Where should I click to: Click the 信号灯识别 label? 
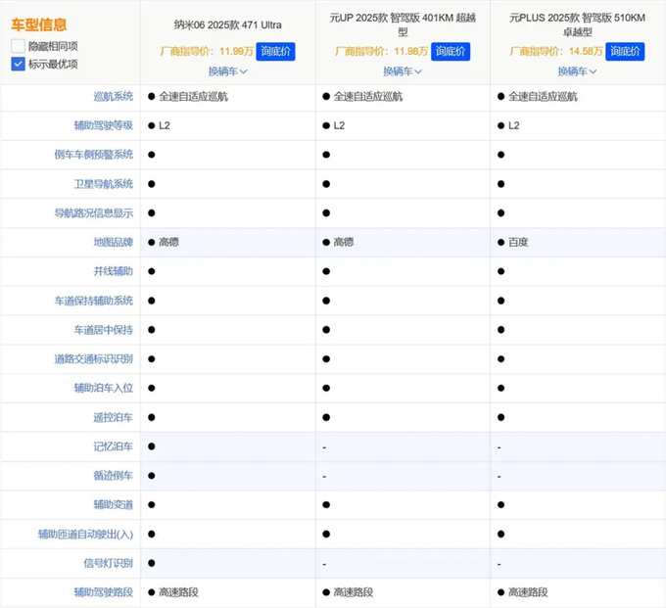pos(109,563)
